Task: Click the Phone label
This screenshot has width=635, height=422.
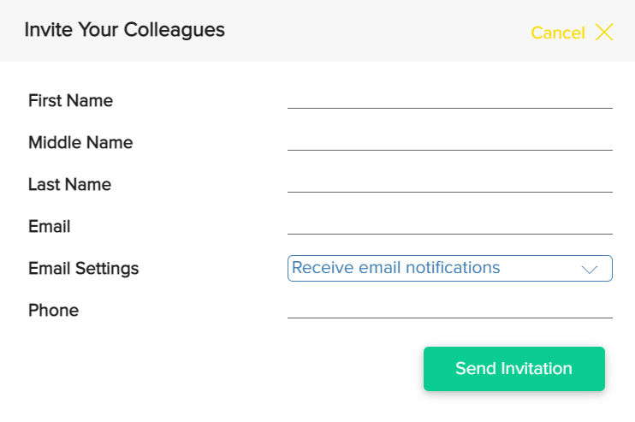Action: click(53, 311)
